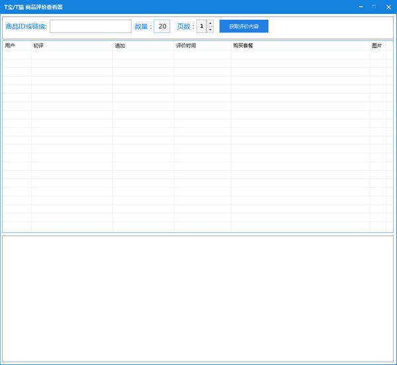The height and width of the screenshot is (365, 397).
Task: Minimize the review viewer window
Action: pos(361,6)
